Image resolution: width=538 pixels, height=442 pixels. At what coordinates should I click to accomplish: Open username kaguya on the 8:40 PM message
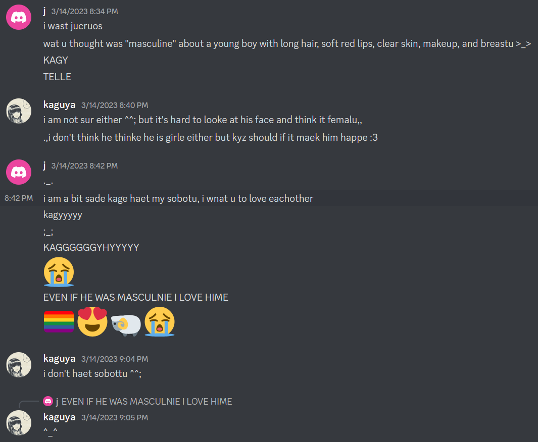tap(60, 105)
